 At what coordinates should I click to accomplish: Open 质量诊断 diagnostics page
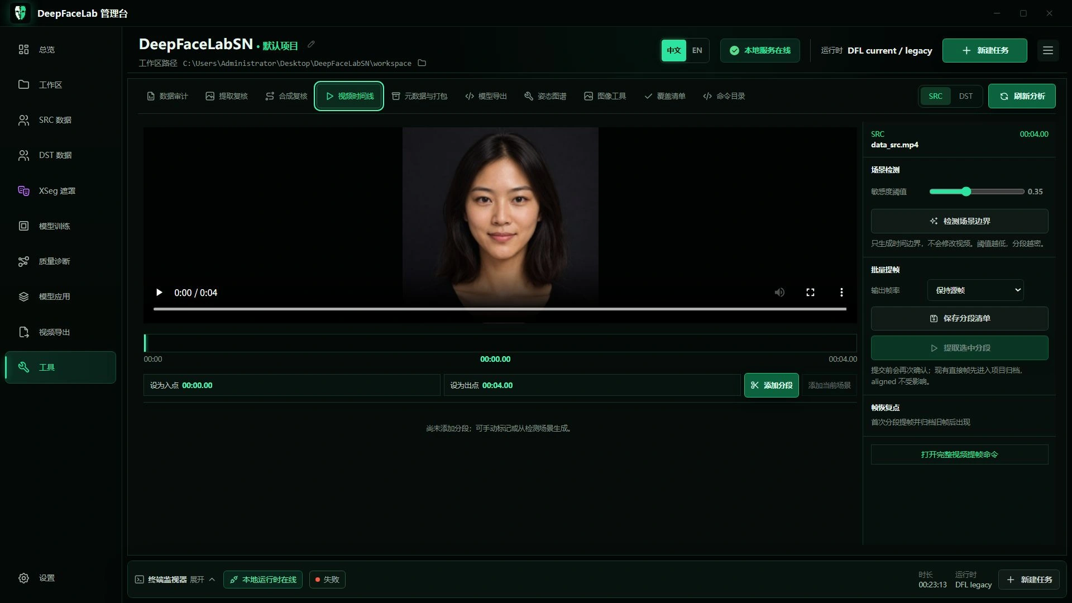tap(60, 261)
